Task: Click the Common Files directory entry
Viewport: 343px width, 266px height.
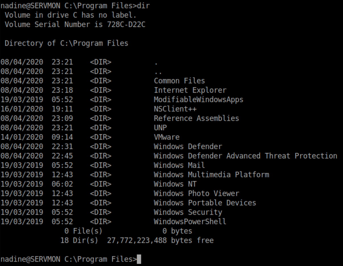Action: [179, 81]
